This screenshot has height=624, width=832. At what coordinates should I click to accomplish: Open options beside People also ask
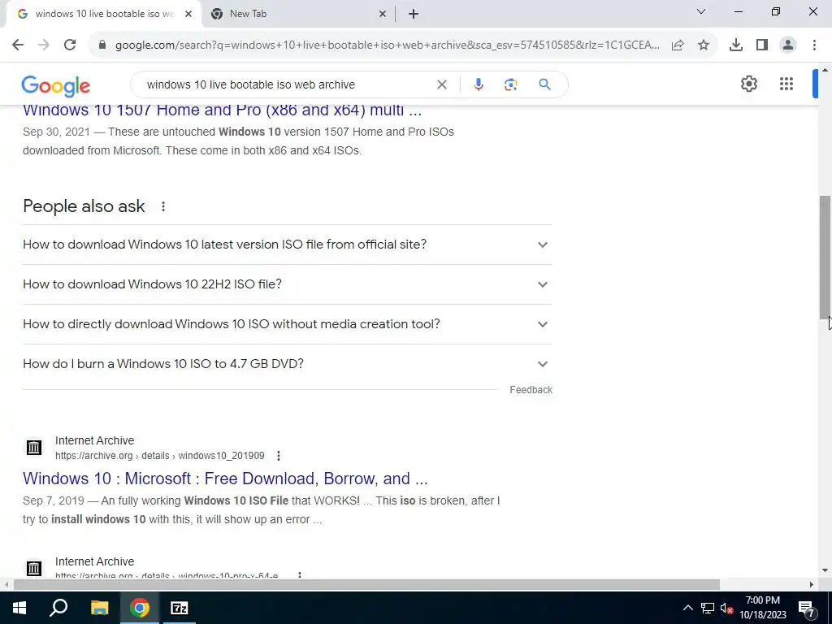click(162, 206)
